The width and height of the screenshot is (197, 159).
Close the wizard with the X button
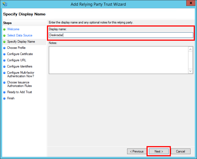pos(191,3)
